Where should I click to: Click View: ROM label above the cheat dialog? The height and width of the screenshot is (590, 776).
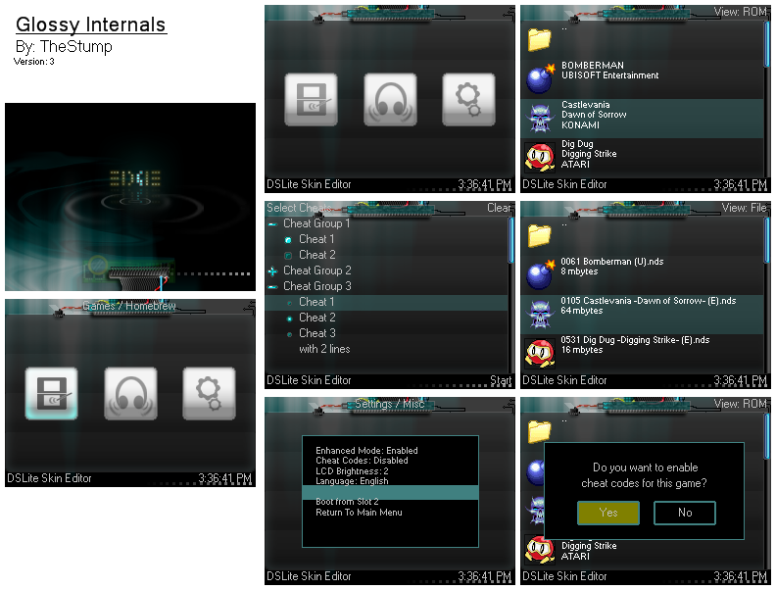[x=741, y=404]
